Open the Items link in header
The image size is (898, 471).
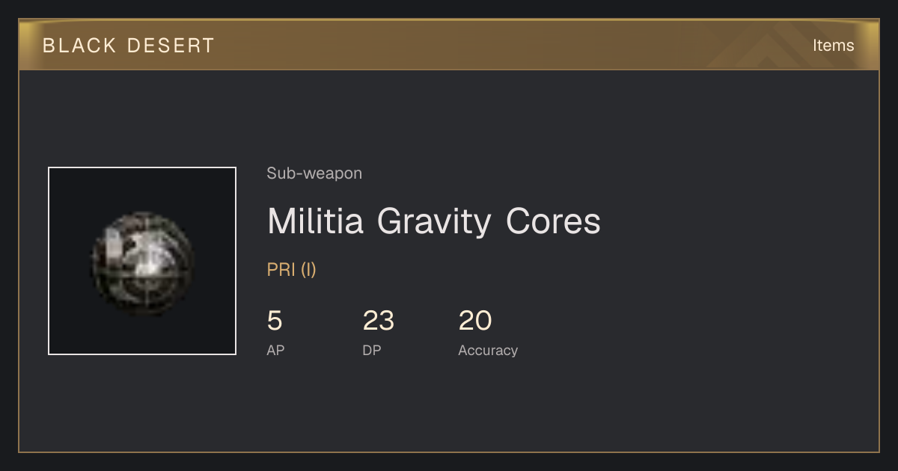coord(833,46)
